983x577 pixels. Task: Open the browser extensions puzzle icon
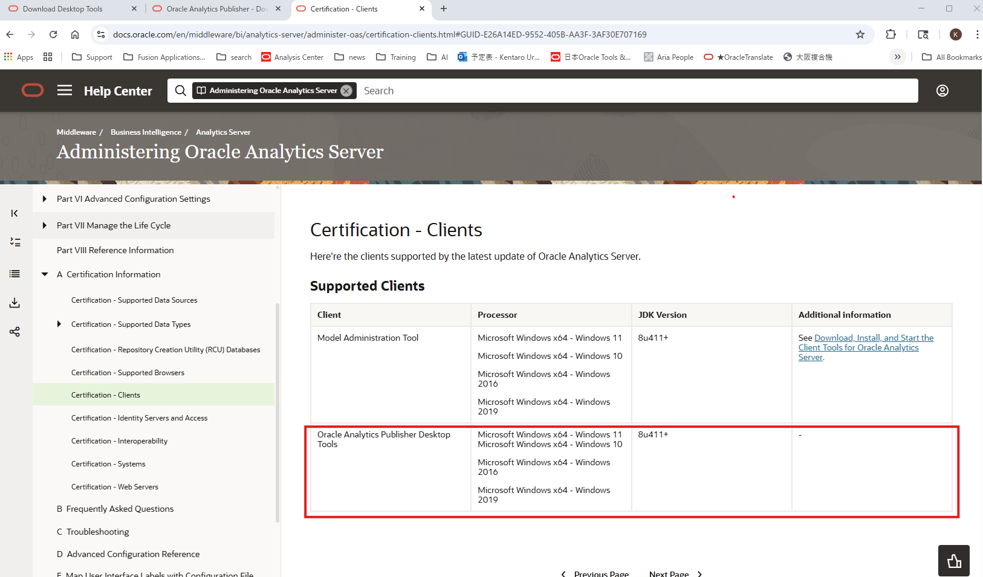point(891,34)
